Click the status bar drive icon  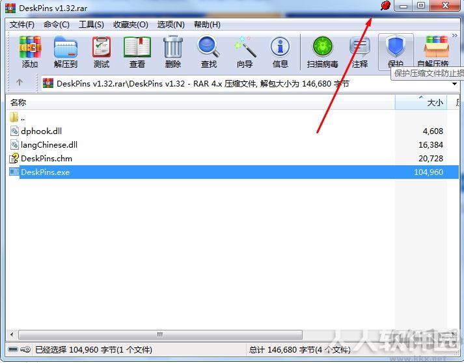tap(13, 349)
